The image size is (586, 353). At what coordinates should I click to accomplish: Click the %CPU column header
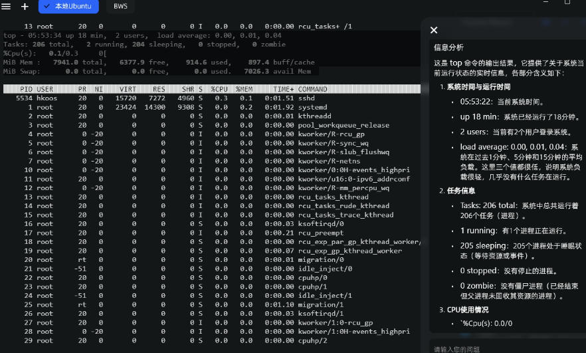click(219, 89)
